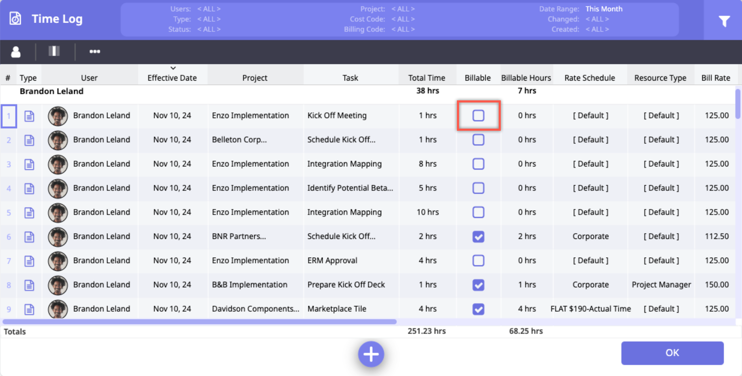Uncheck Billable for the Marketplace Tile entry
This screenshot has height=376, width=742.
click(x=478, y=309)
